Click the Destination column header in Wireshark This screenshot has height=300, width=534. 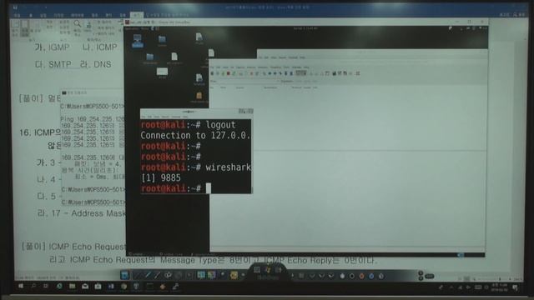(x=270, y=87)
